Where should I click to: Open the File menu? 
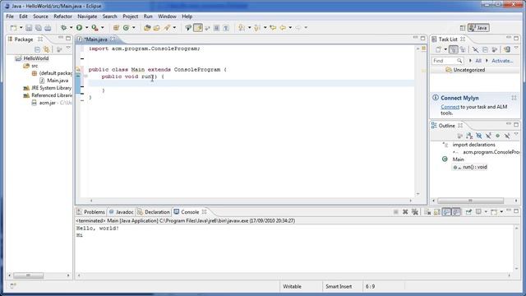pyautogui.click(x=10, y=16)
